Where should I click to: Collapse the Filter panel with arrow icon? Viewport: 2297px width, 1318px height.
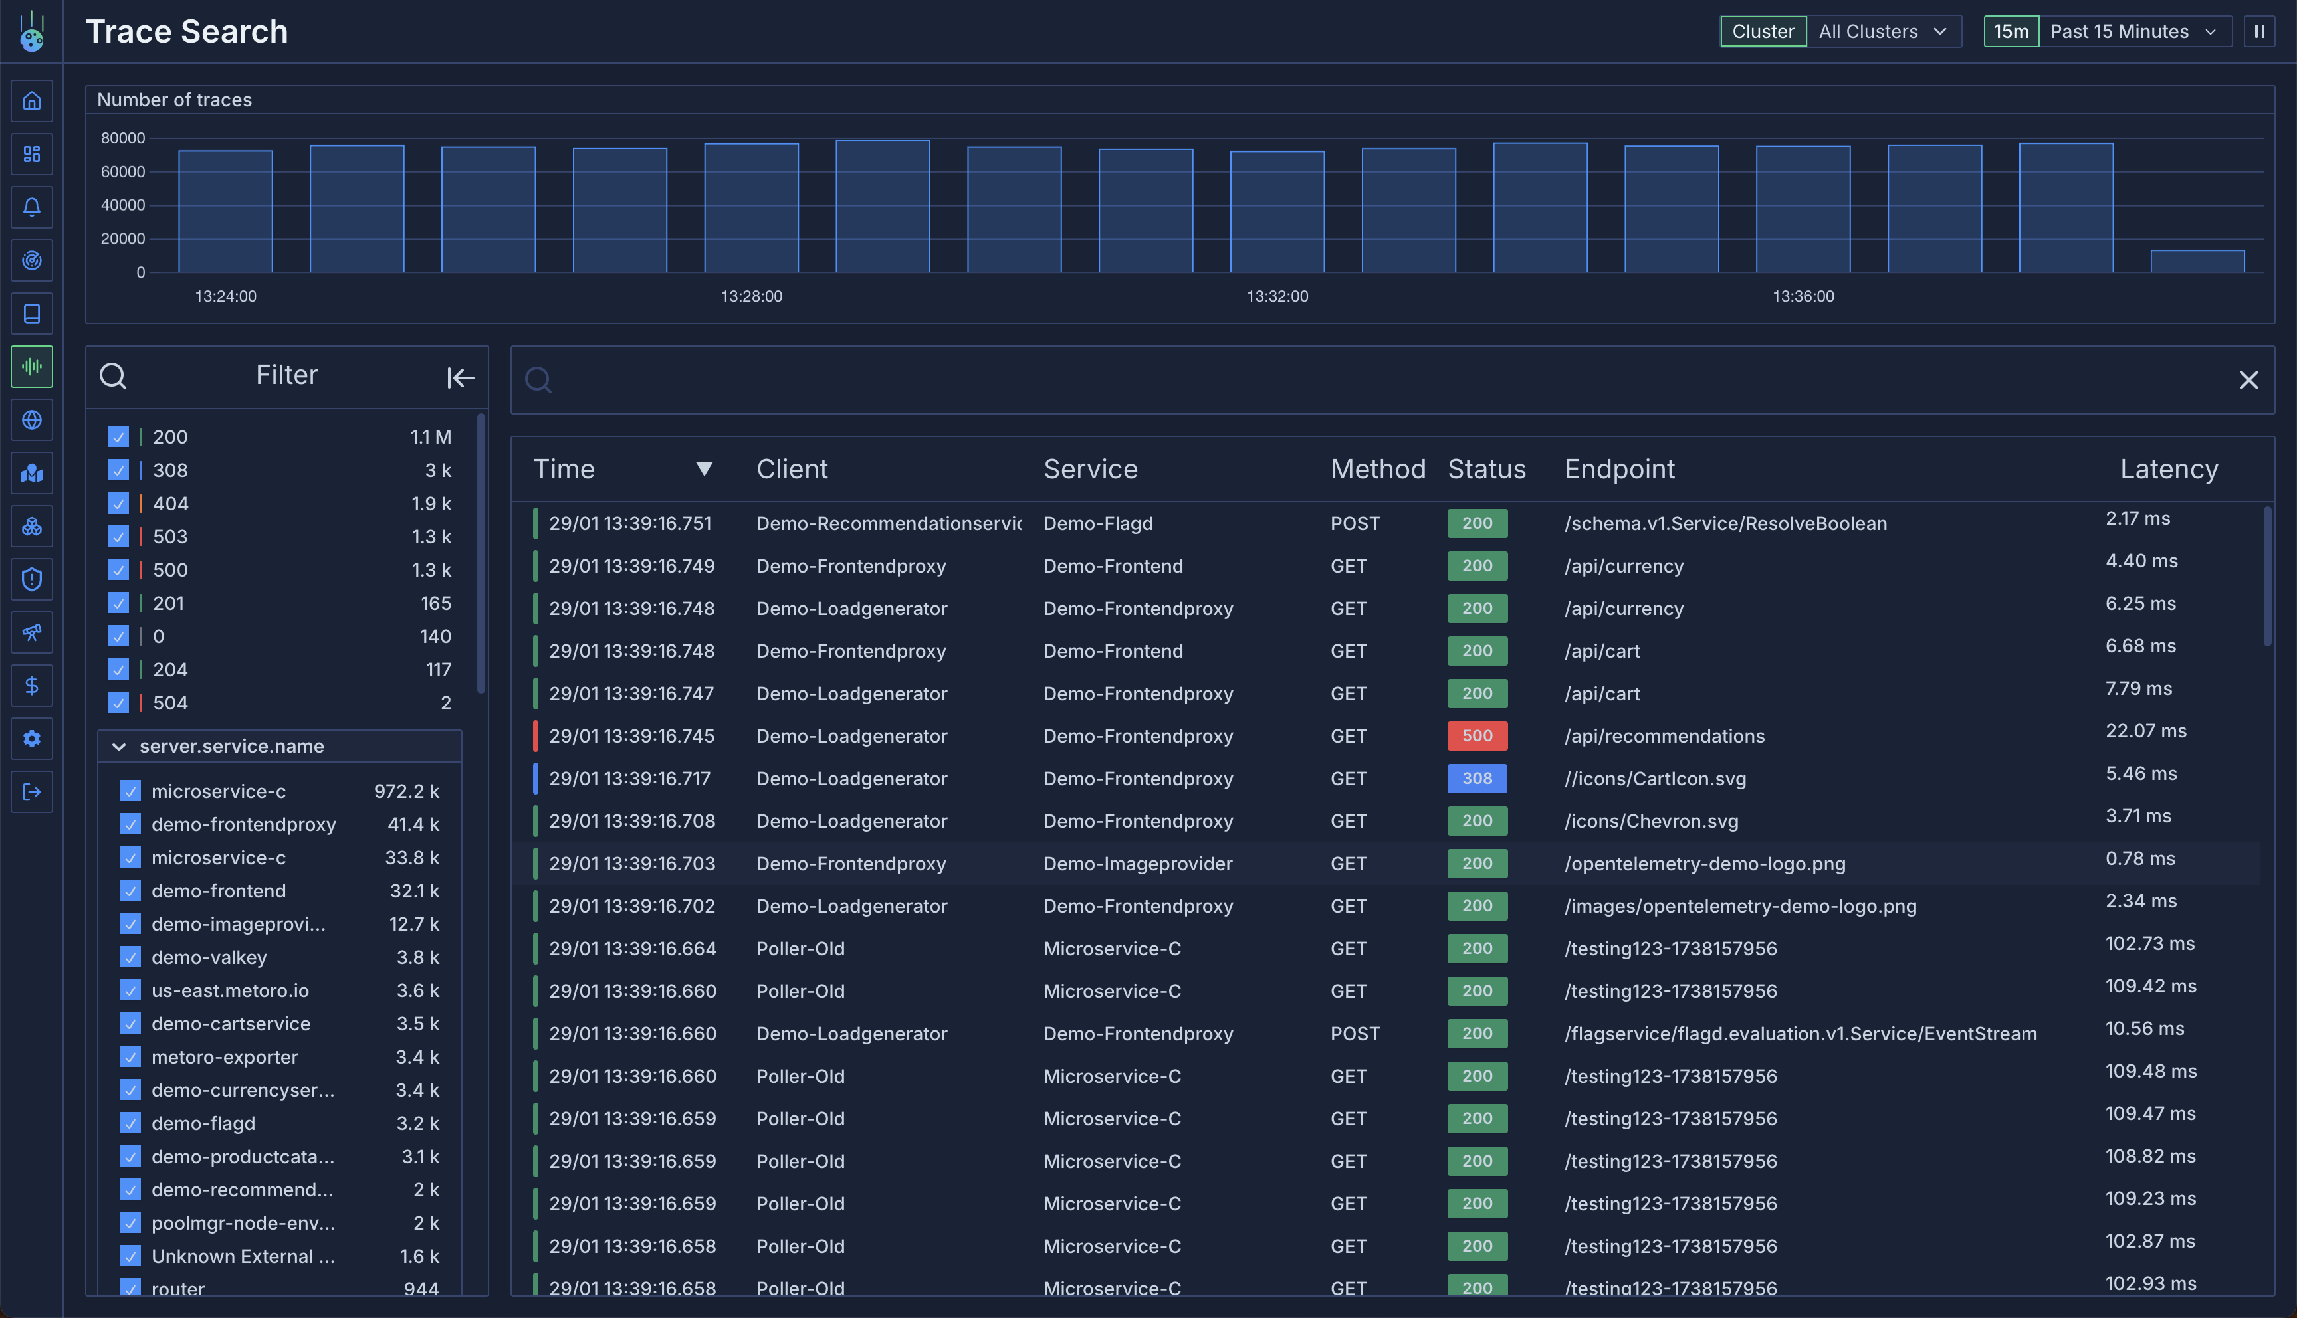click(460, 377)
